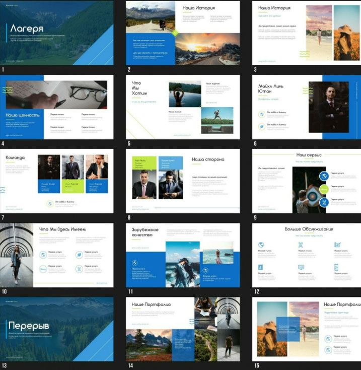Click monitor icon on Больше Обслуживания slide
The width and height of the screenshot is (361, 370).
pyautogui.click(x=301, y=267)
